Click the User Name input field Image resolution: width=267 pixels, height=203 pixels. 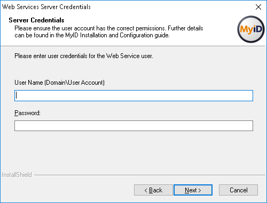[133, 95]
